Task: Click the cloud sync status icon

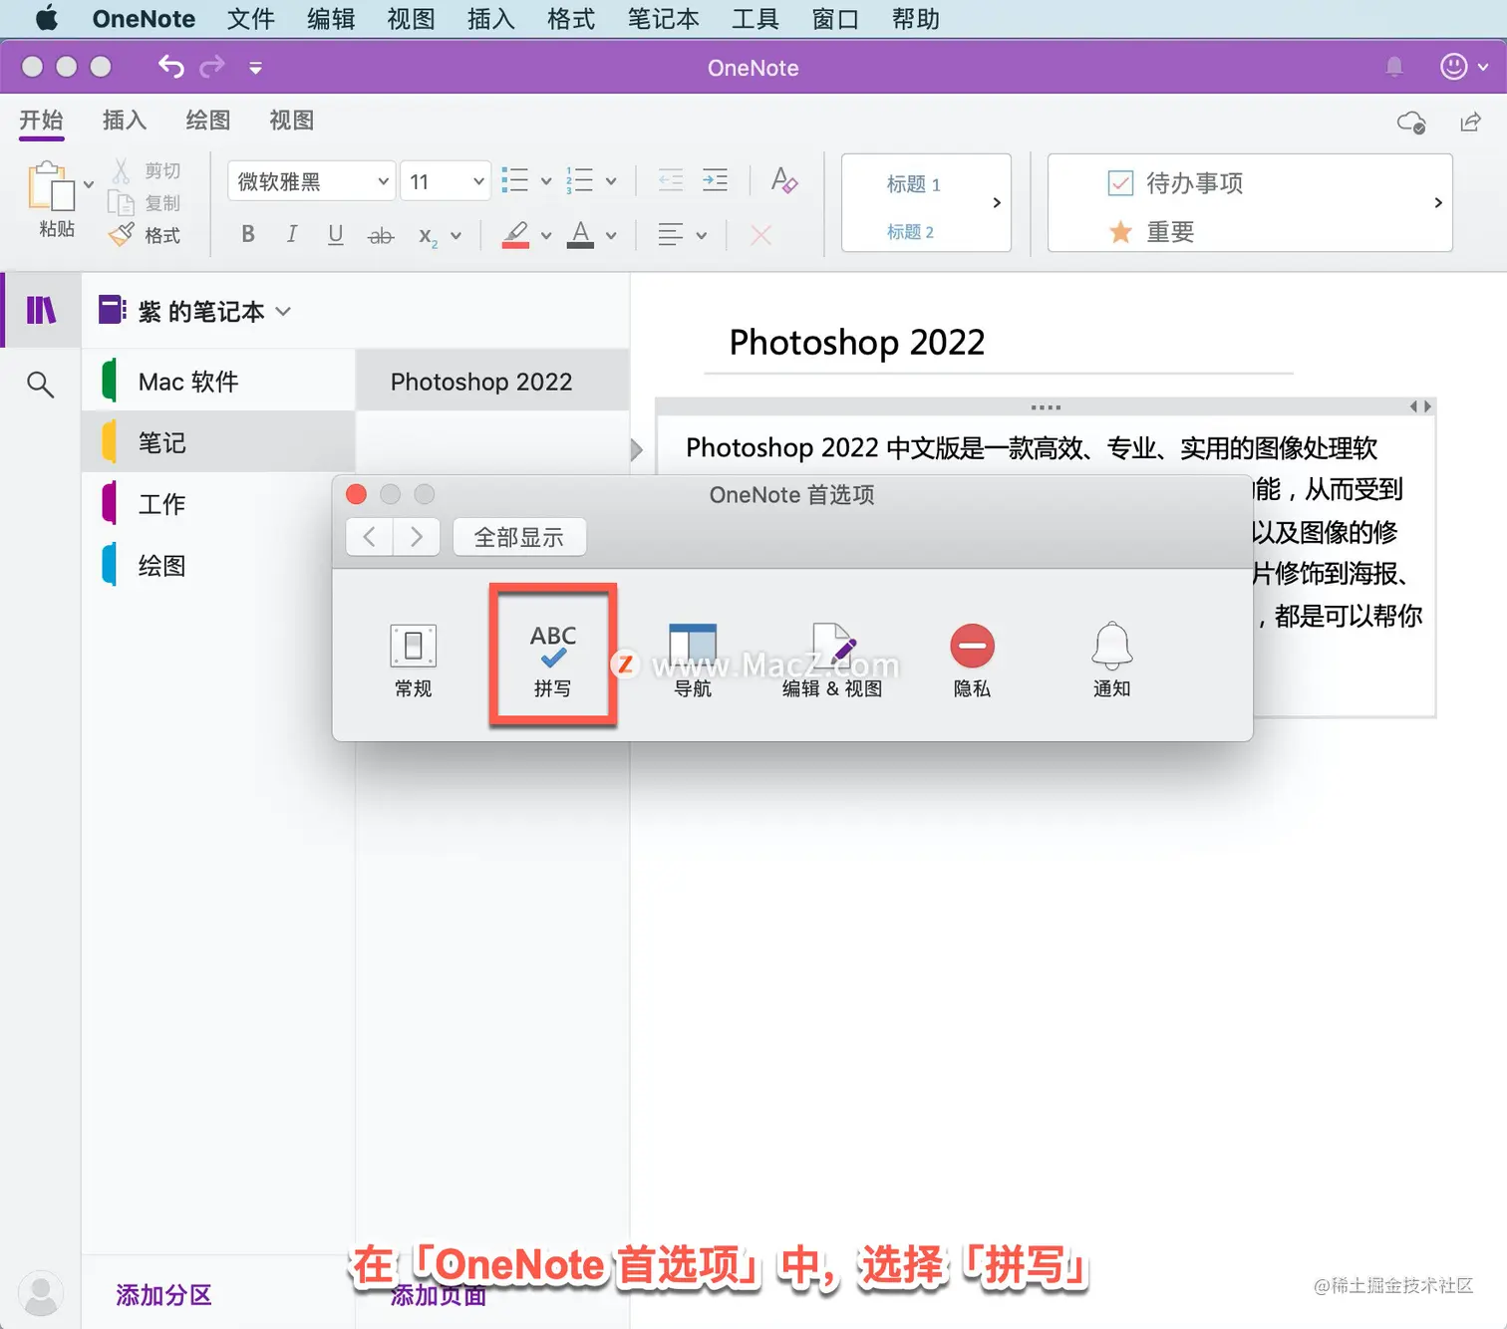Action: 1411,123
